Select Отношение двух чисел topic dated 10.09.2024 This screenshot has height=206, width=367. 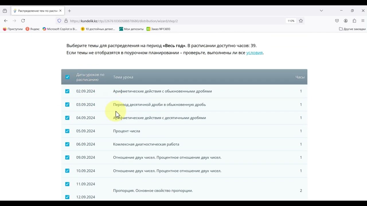click(167, 171)
